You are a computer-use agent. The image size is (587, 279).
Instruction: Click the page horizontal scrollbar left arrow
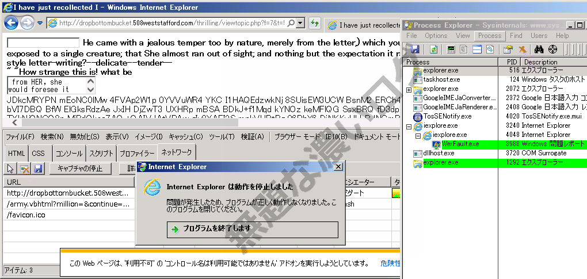coord(15,123)
